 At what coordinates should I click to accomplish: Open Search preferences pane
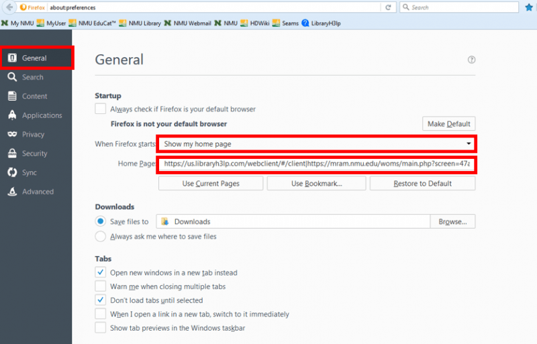point(36,77)
